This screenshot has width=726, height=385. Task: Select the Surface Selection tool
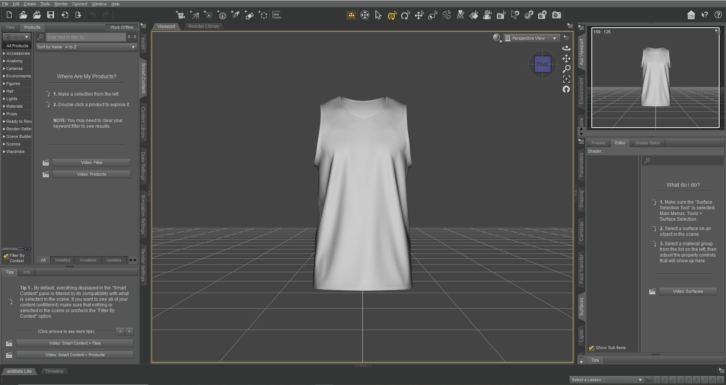point(474,15)
